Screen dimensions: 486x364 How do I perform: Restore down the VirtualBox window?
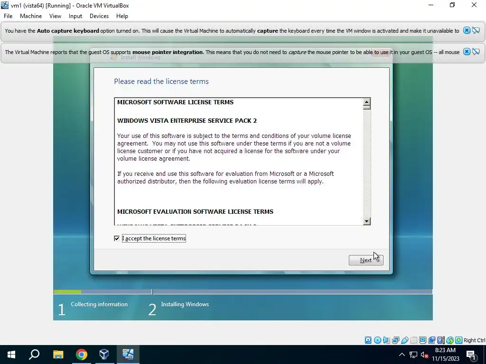(452, 5)
